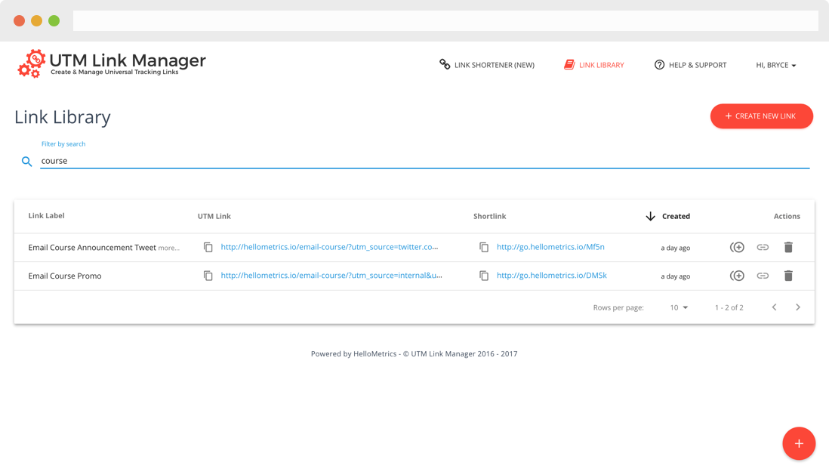829x475 pixels.
Task: Click the Link Library book icon
Action: pyautogui.click(x=569, y=64)
